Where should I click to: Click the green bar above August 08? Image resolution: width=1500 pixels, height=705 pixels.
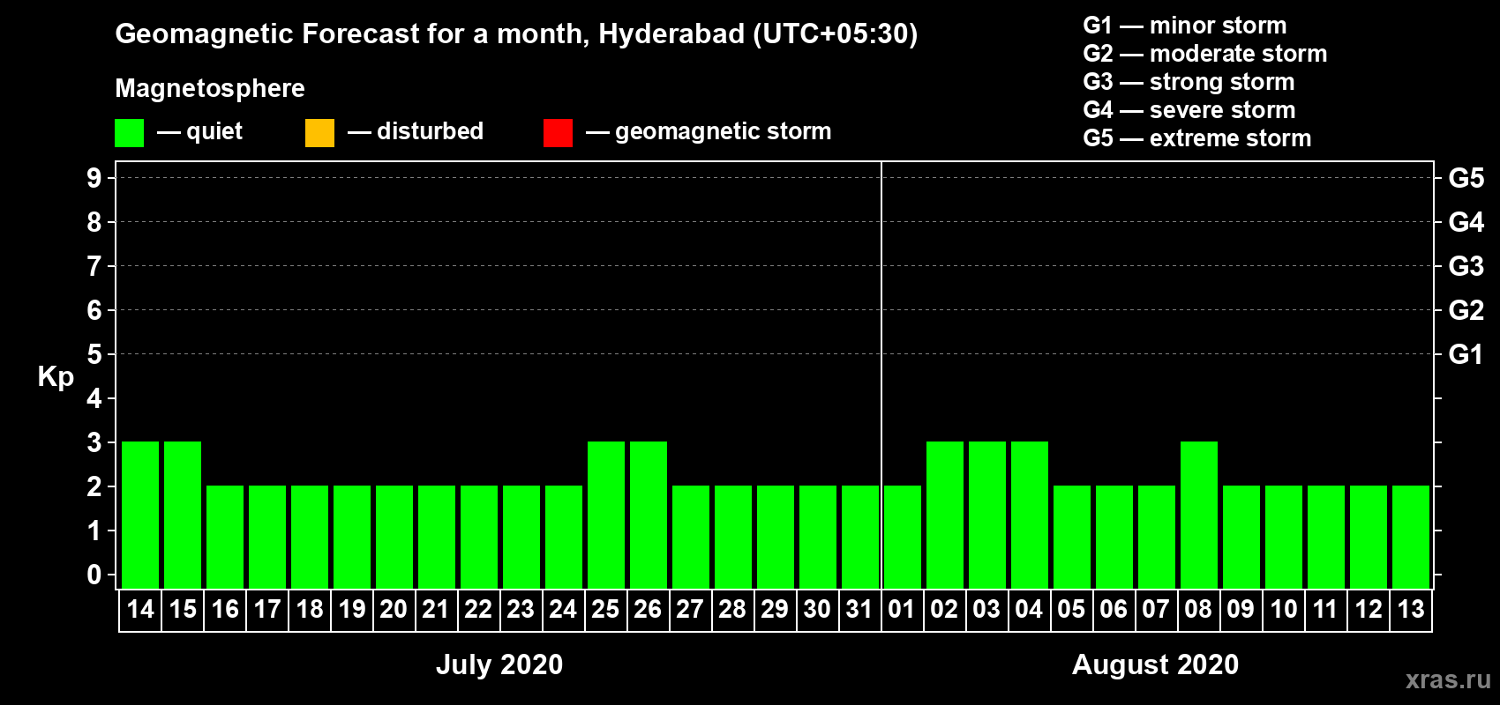[x=1199, y=515]
